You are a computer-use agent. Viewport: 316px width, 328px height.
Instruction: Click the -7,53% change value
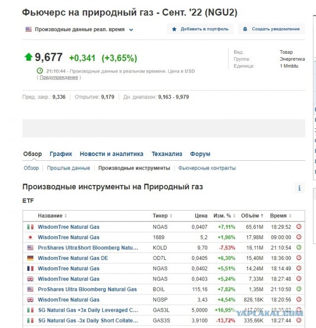[227, 248]
